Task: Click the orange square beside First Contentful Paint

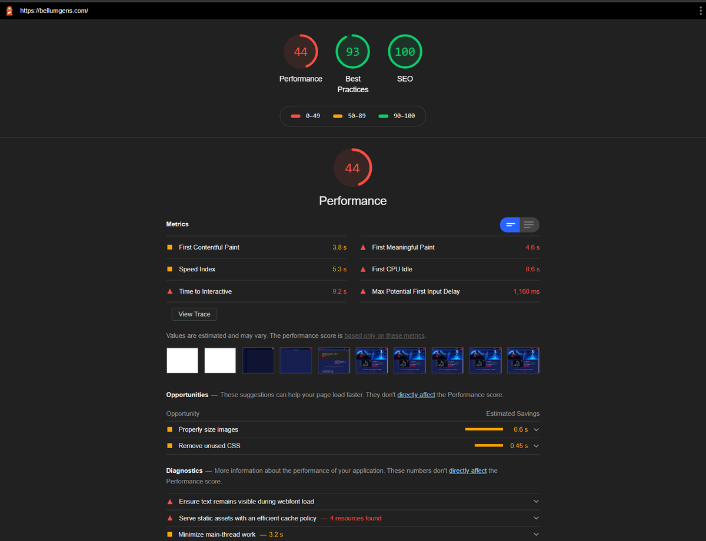Action: pyautogui.click(x=170, y=247)
